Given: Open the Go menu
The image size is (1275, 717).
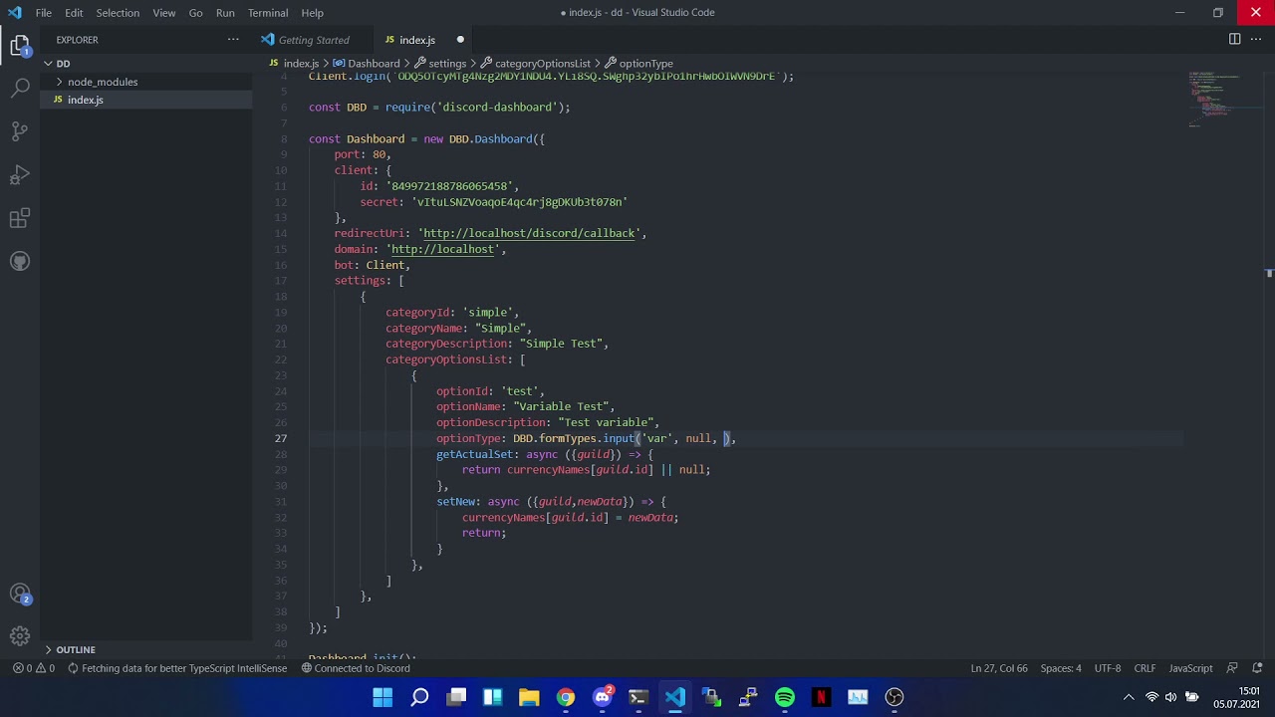Looking at the screenshot, I should tap(196, 13).
